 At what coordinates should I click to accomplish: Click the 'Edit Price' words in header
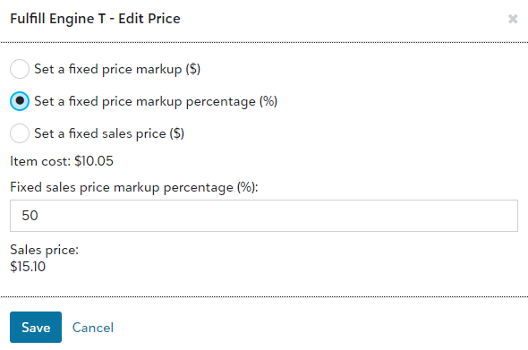click(x=149, y=19)
